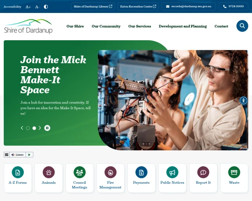Open Our Shire menu

click(75, 26)
